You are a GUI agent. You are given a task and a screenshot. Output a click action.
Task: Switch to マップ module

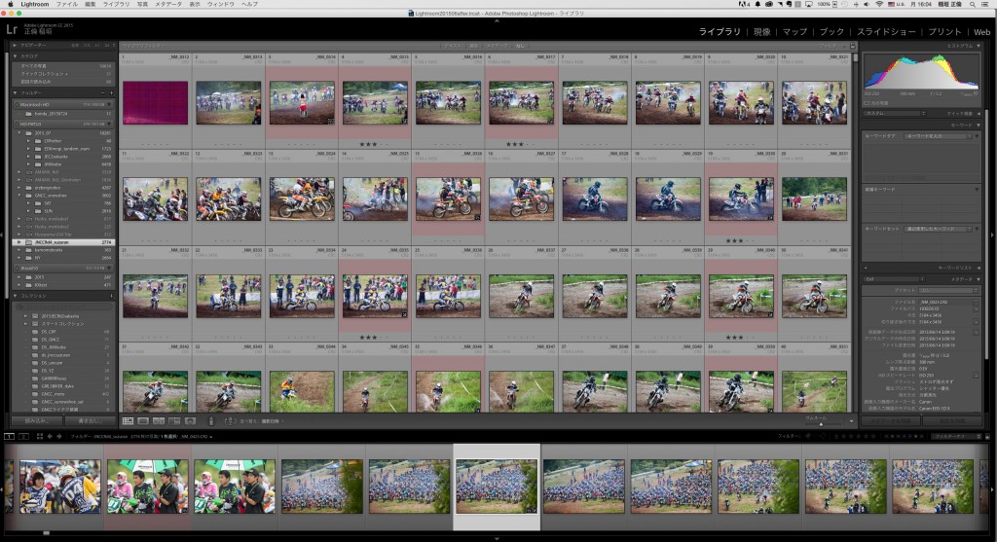point(794,32)
